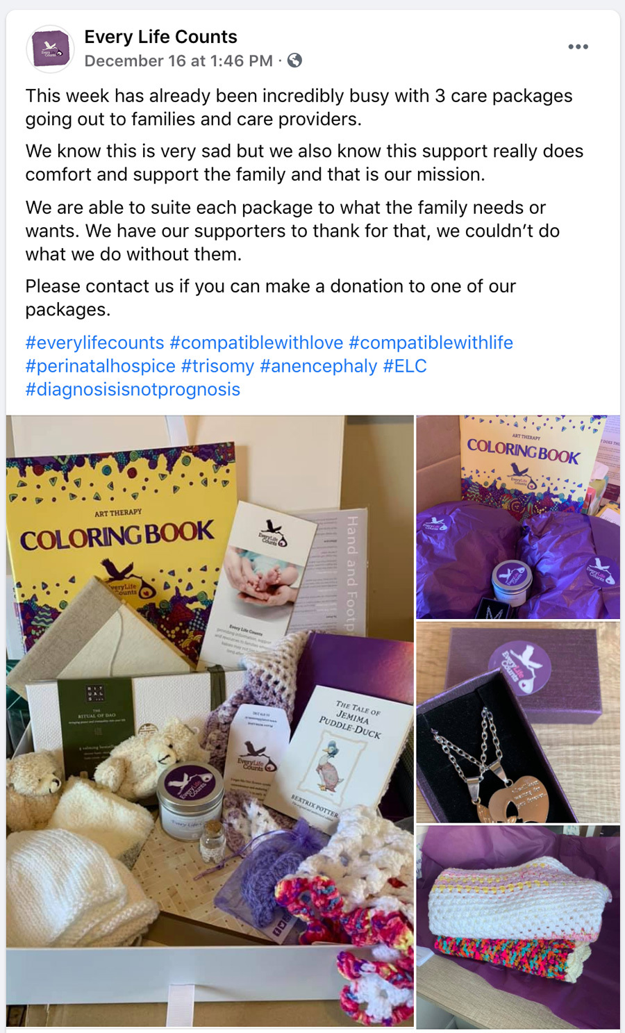Click the public globe audience icon
The width and height of the screenshot is (625, 1033).
click(295, 60)
